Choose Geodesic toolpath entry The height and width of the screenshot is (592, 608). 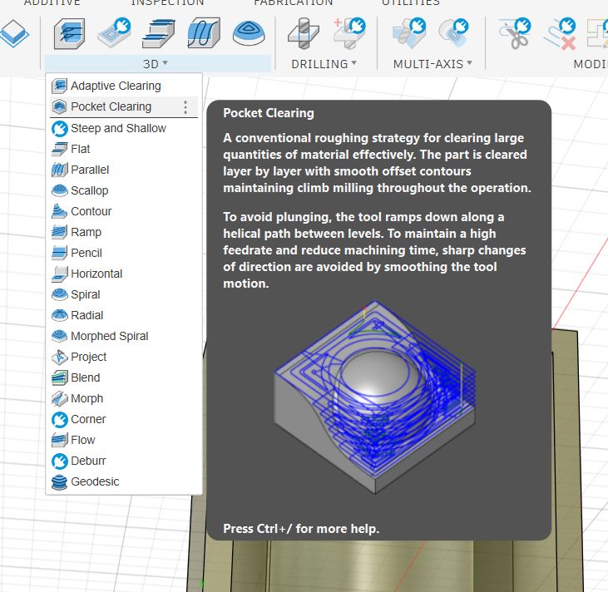123,481
